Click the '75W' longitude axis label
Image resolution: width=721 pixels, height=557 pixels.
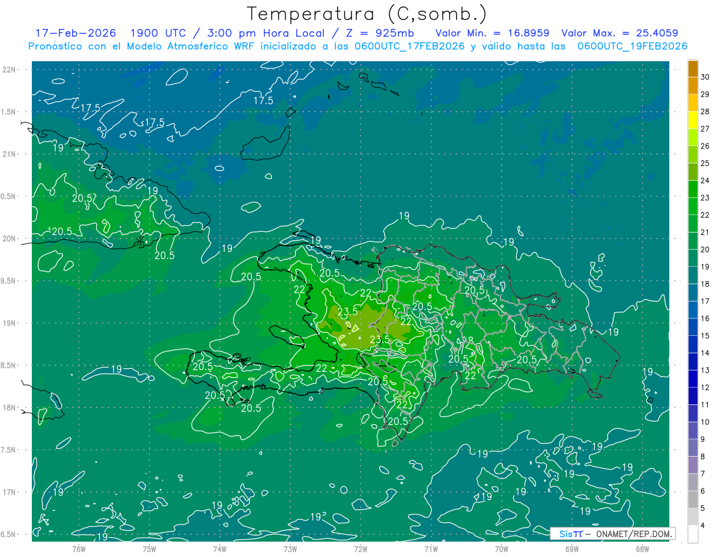(x=150, y=549)
